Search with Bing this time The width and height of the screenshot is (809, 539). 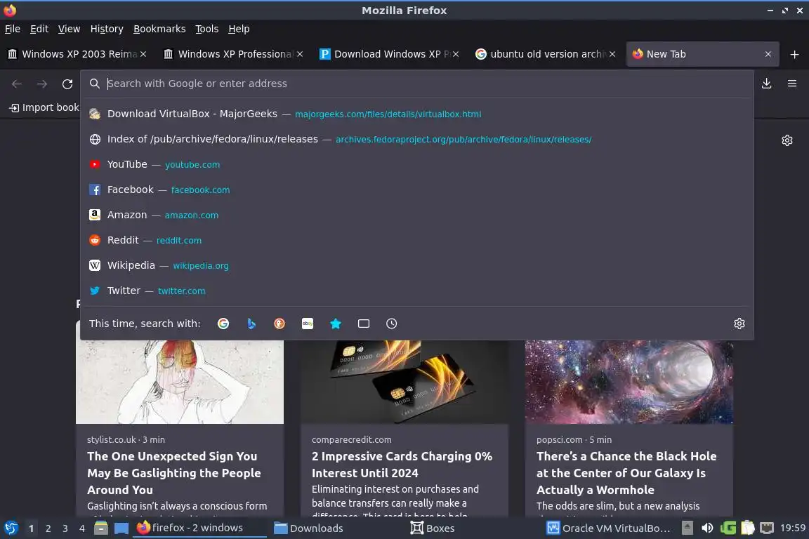(x=251, y=324)
